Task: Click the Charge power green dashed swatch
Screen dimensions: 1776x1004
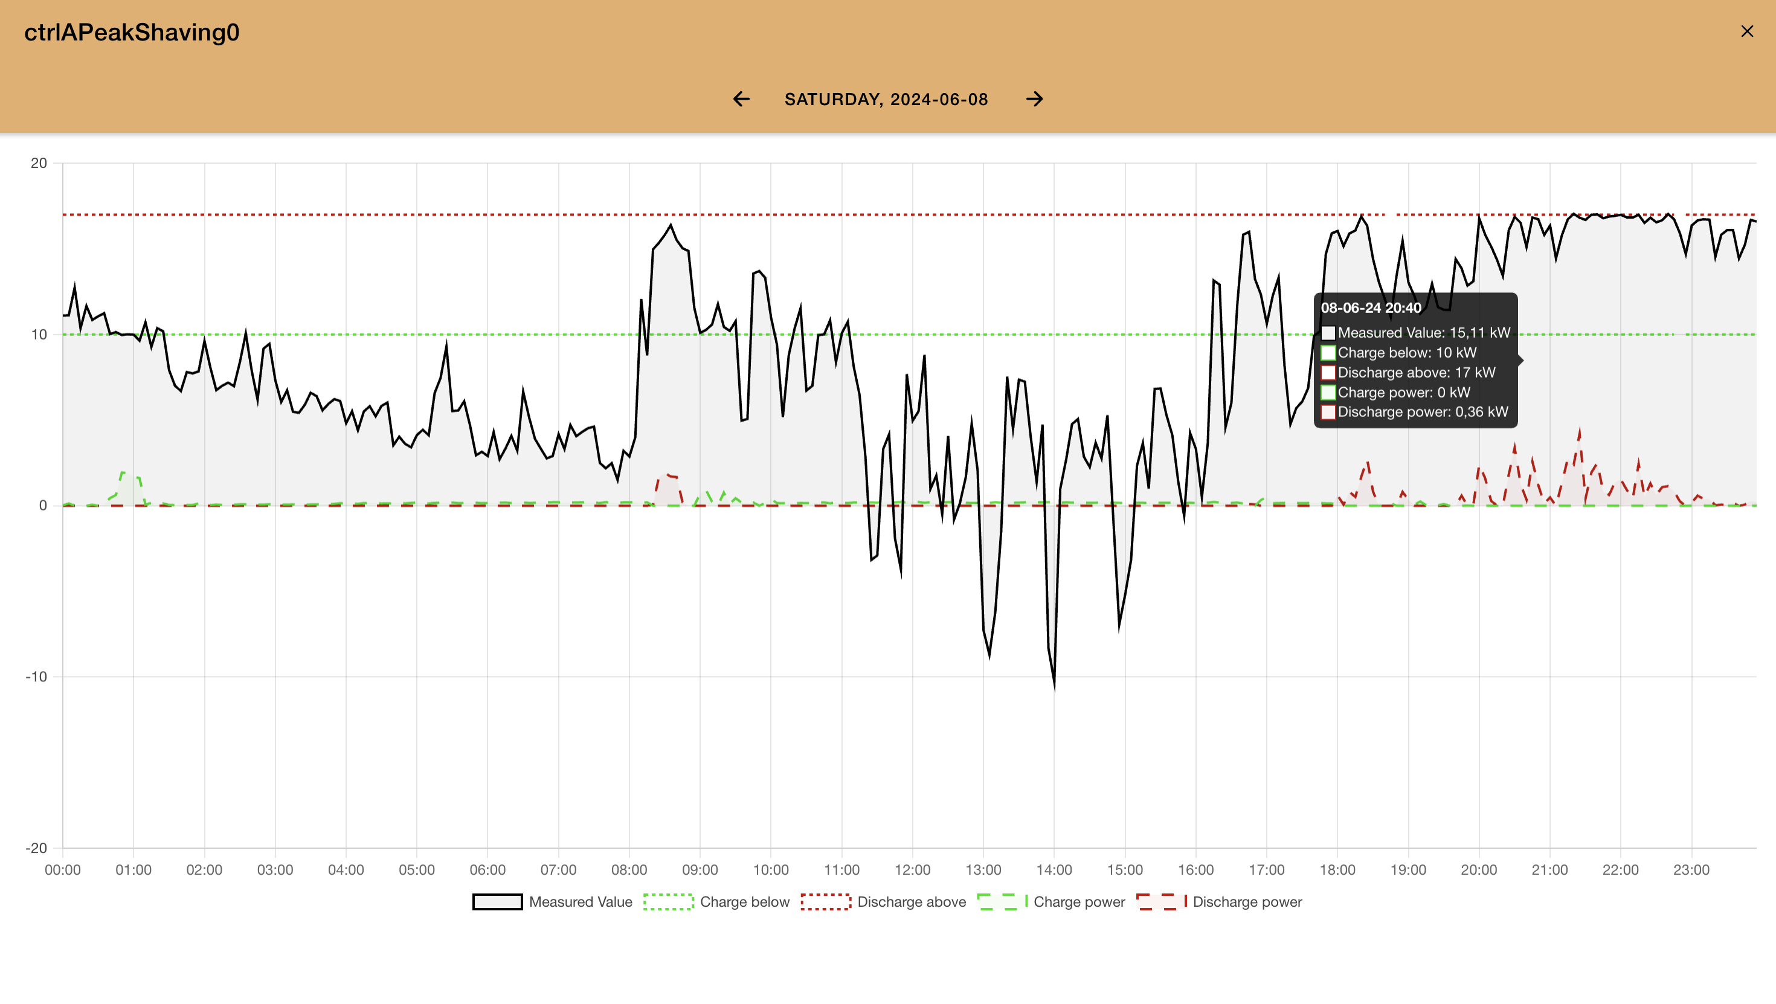Action: pos(1002,902)
